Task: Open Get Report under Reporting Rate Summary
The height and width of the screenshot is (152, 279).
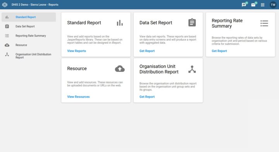Action: 219,51
